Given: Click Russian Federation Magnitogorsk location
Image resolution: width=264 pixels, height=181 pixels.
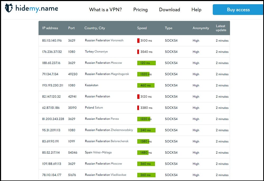Looking at the screenshot, I should point(107,74).
